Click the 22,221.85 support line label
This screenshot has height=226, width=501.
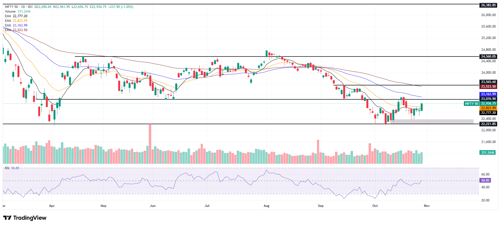click(x=488, y=124)
